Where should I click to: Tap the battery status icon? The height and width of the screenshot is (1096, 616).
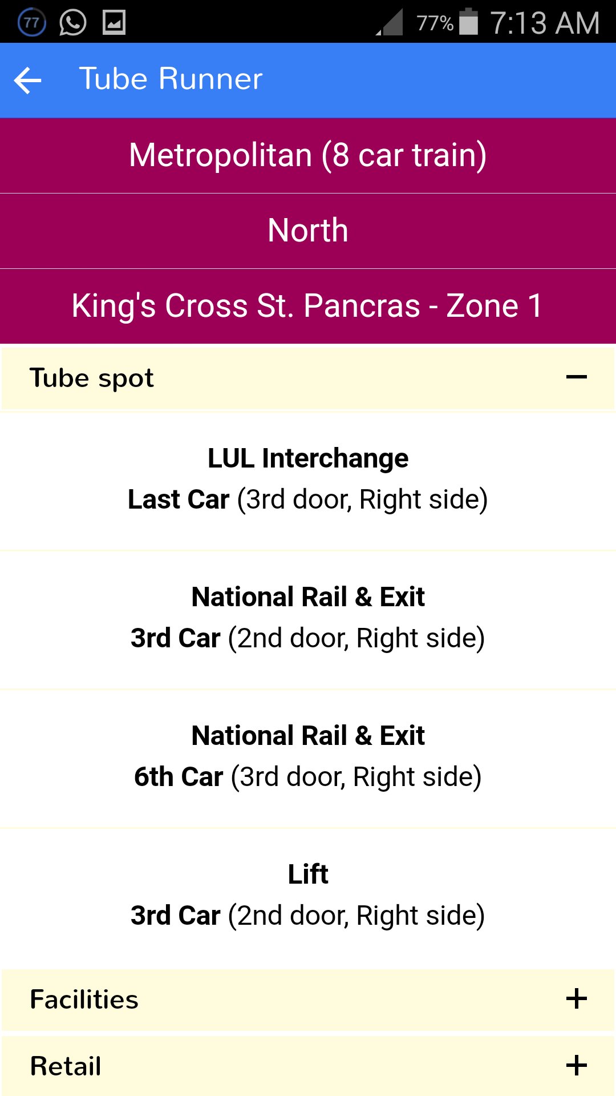468,22
